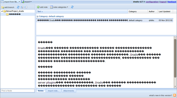The height and width of the screenshot is (98, 177).
Task: Sort notes by Last Updated column
Action: click(165, 11)
